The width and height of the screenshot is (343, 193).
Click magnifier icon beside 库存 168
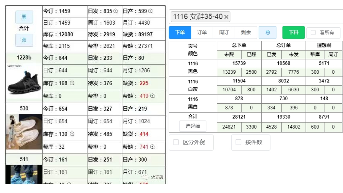pyautogui.click(x=72, y=83)
